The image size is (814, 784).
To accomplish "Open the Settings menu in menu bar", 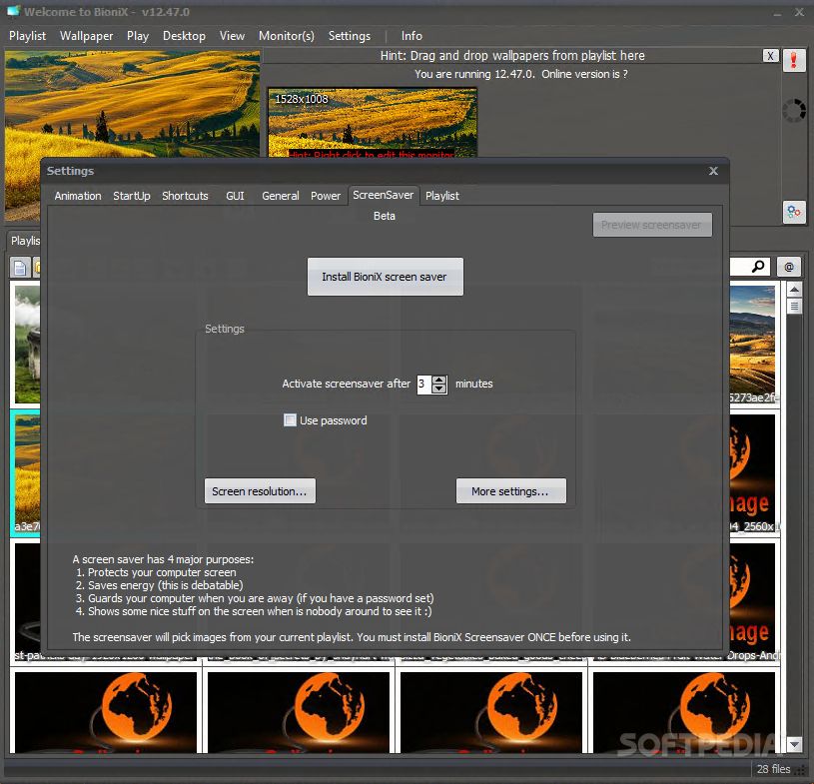I will [x=350, y=36].
